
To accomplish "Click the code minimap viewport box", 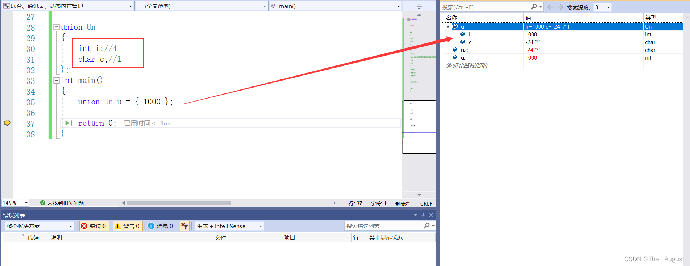I will [419, 127].
